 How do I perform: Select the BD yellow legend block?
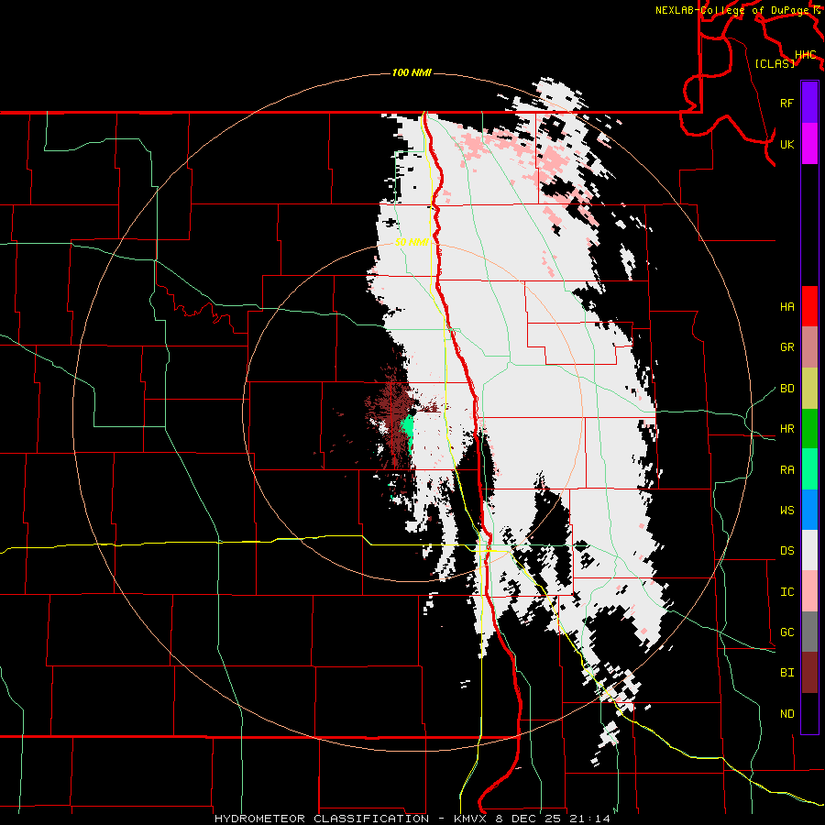[x=809, y=388]
